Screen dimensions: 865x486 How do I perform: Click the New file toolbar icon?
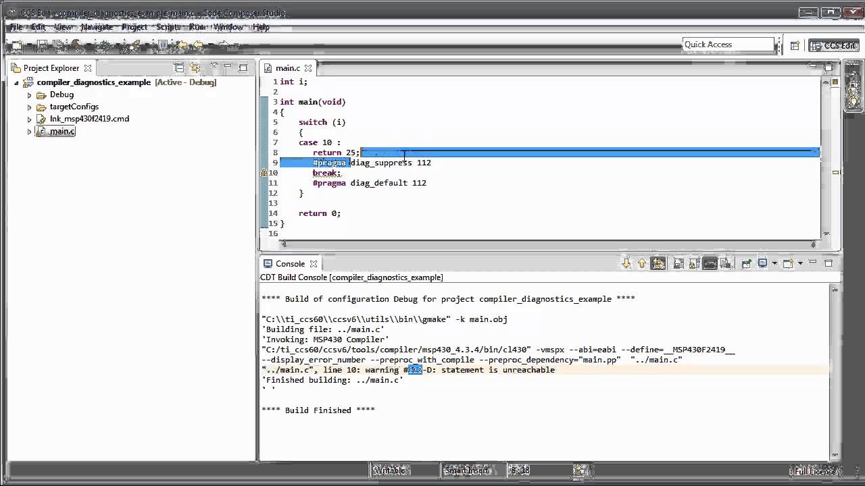18,45
